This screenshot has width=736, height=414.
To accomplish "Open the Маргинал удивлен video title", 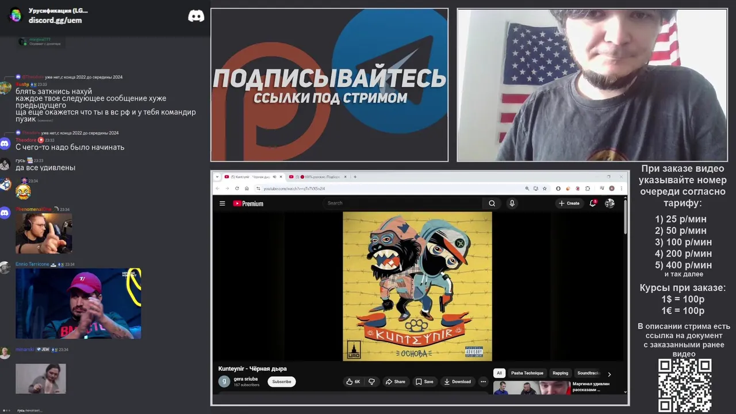I will 591,386.
